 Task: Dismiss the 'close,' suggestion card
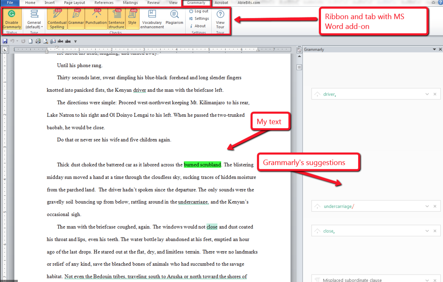(x=435, y=231)
